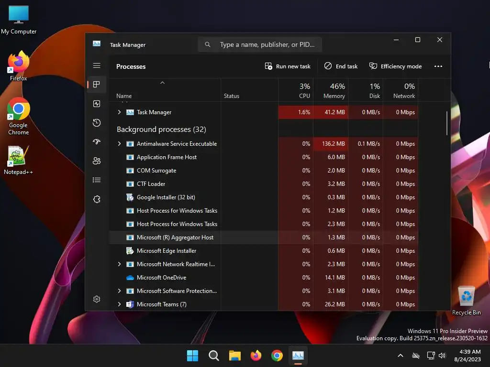This screenshot has height=367, width=490.
Task: Select Google Installer (32 bit) process
Action: pyautogui.click(x=264, y=197)
